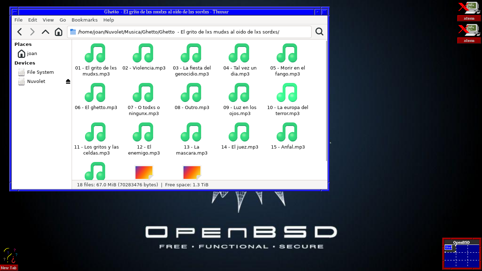Select 01 - El grito de lxs mudxs.mp3 icon
Screen dimensions: 482x271
[95, 53]
